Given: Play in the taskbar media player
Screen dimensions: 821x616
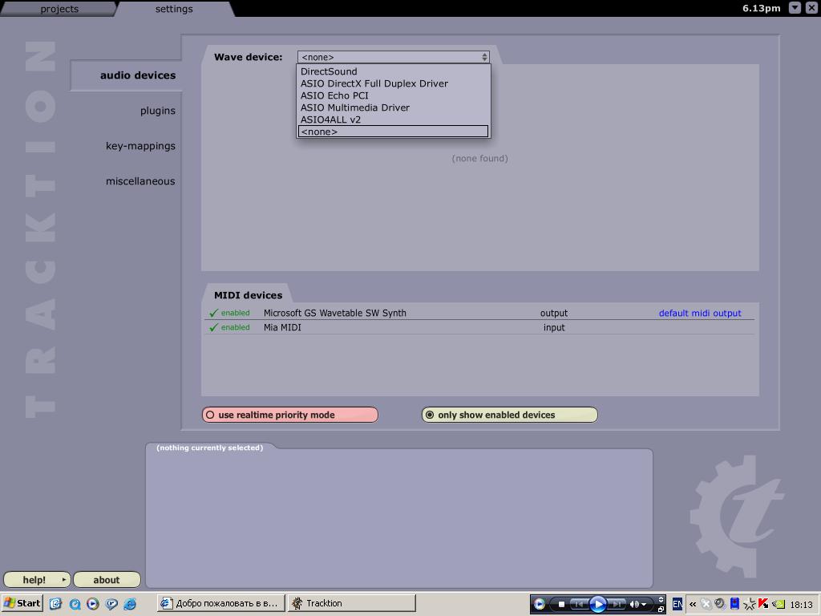Looking at the screenshot, I should 597,604.
